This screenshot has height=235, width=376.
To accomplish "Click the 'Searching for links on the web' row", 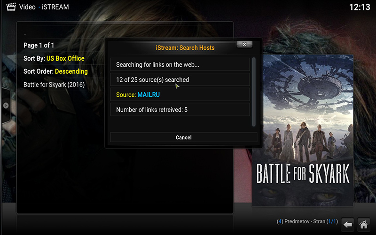I will click(x=180, y=64).
